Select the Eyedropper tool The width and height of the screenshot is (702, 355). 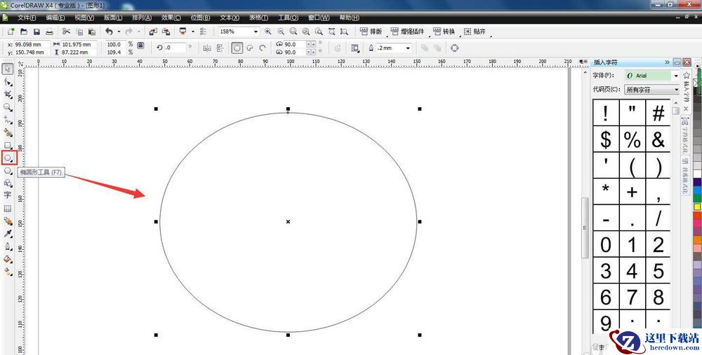point(8,234)
